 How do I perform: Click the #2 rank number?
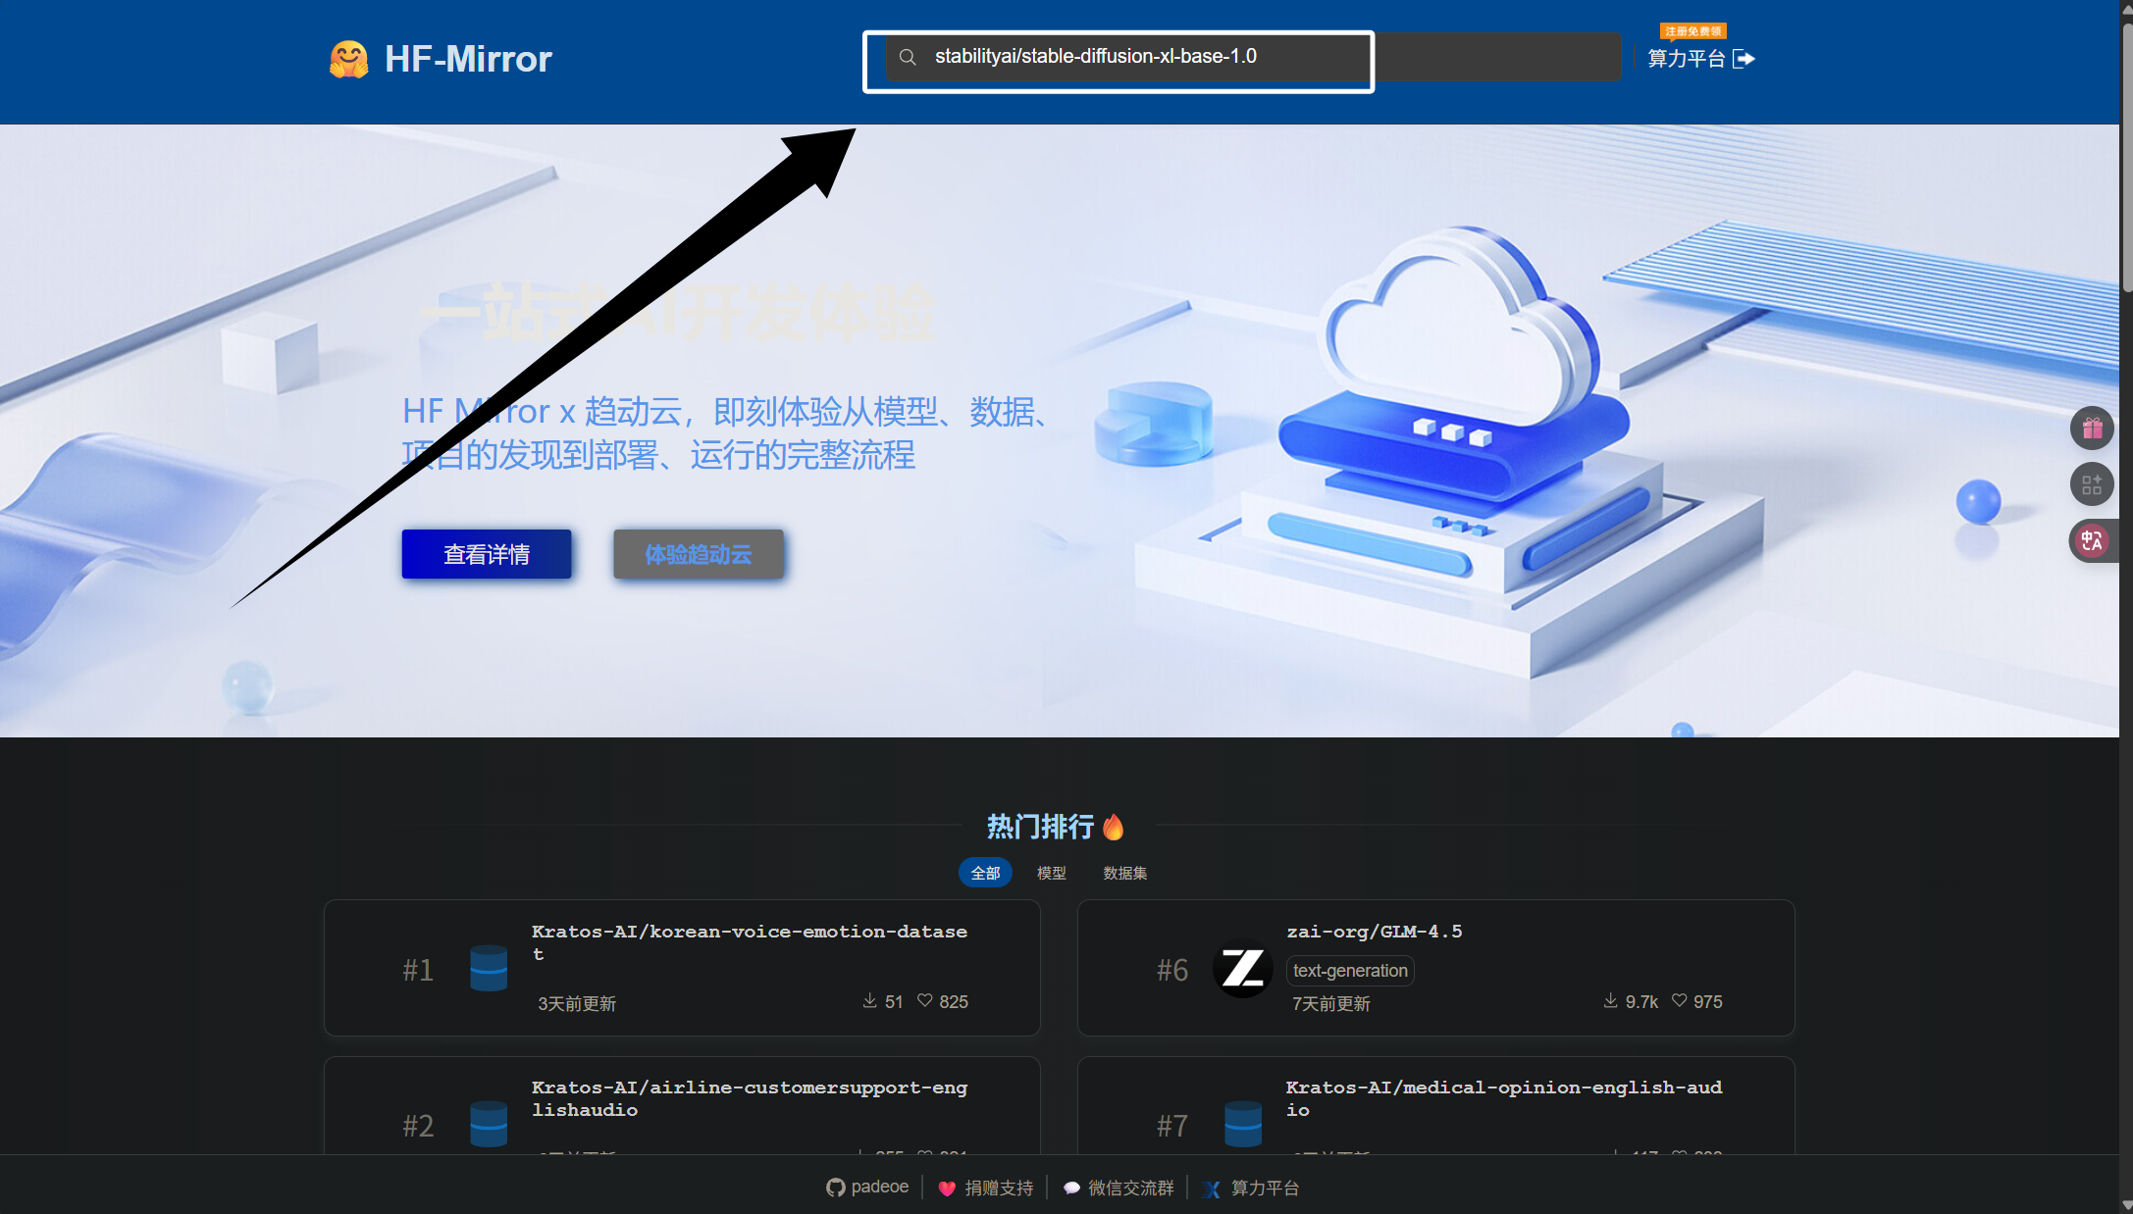coord(418,1126)
